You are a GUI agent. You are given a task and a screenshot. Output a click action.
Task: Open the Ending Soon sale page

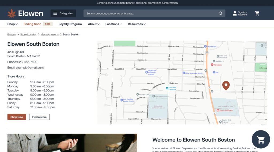pos(32,24)
